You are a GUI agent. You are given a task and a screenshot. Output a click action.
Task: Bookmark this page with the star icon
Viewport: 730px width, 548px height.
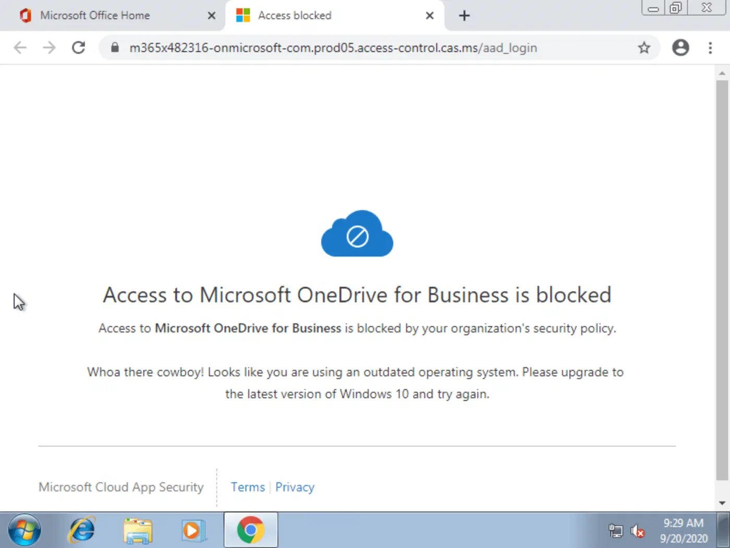coord(644,47)
